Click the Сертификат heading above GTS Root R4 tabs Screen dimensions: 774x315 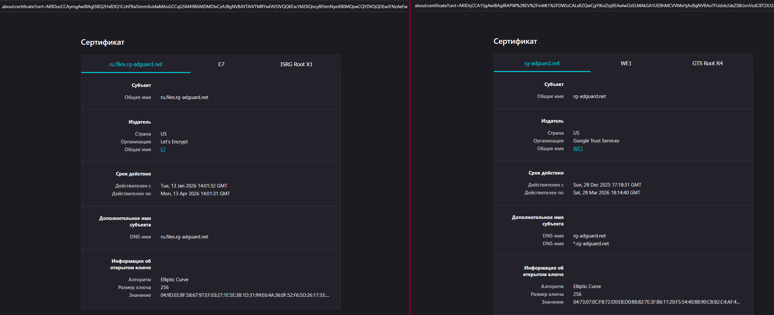[515, 41]
